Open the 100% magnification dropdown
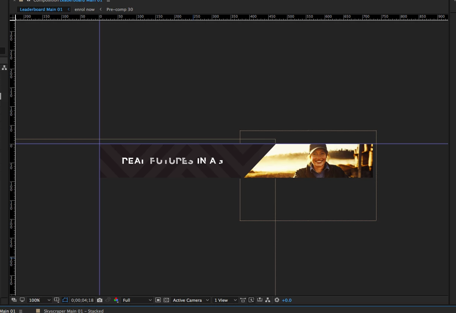The image size is (456, 313). (x=40, y=300)
